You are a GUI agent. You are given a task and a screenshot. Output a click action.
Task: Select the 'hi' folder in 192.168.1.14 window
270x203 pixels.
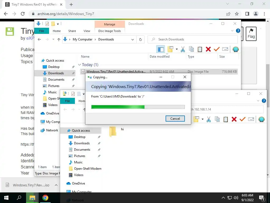(116, 131)
